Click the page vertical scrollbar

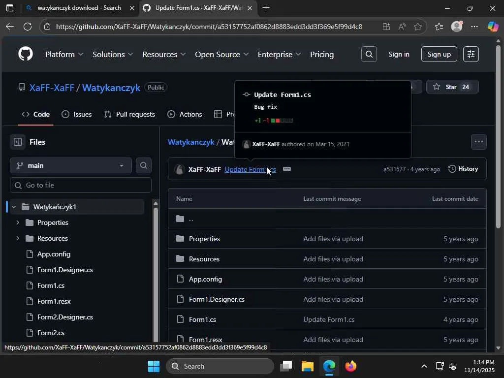[x=498, y=137]
